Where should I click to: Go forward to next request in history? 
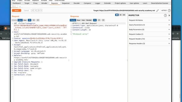pos(39,10)
